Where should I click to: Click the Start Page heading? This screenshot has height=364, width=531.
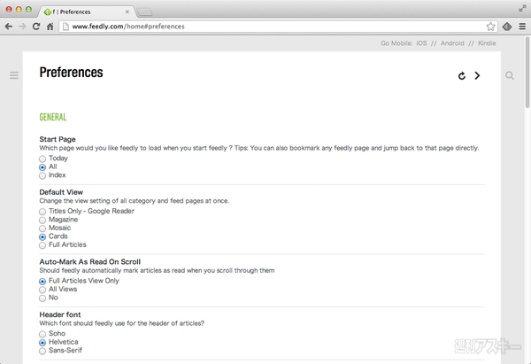click(58, 139)
